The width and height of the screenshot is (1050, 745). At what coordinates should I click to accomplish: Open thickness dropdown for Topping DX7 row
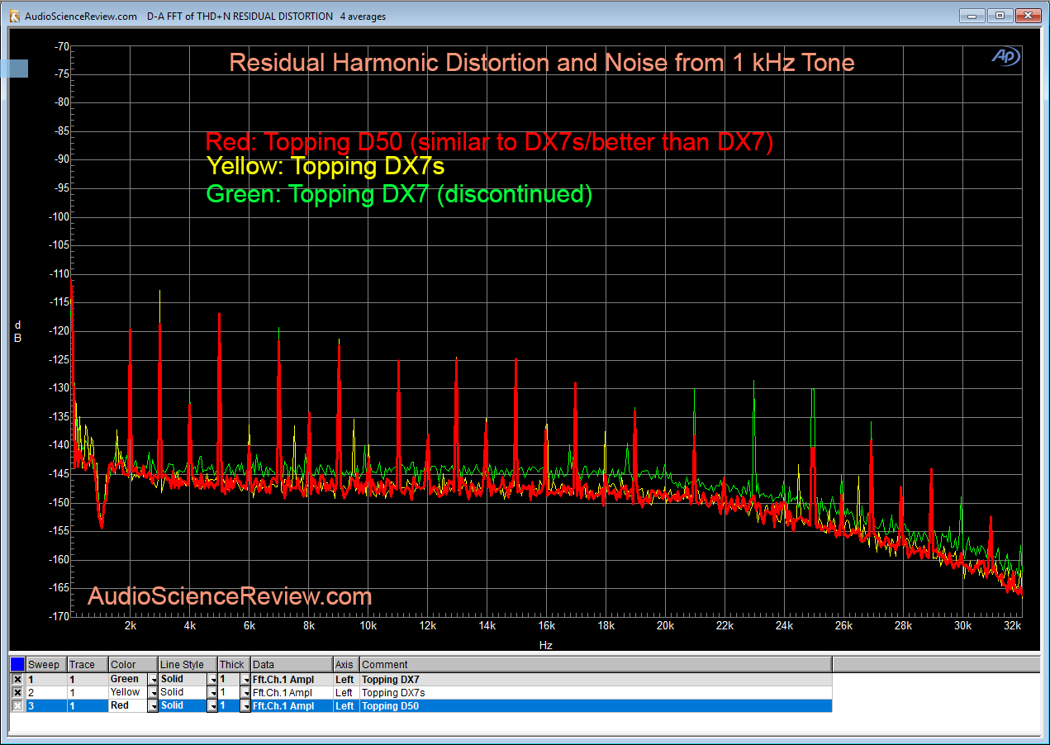pyautogui.click(x=245, y=679)
